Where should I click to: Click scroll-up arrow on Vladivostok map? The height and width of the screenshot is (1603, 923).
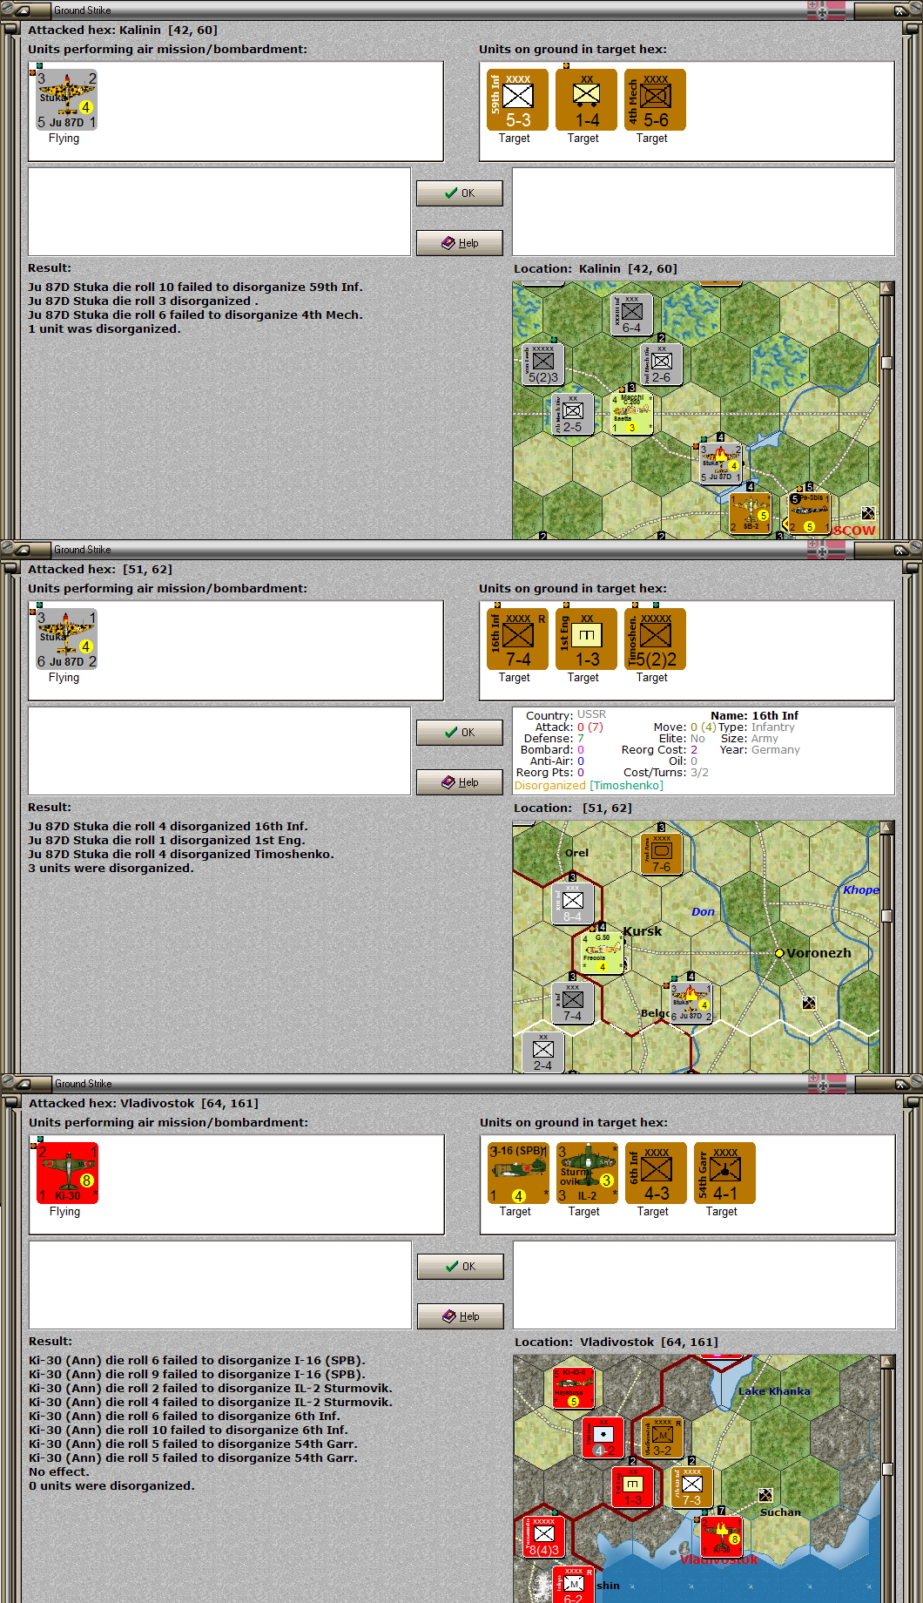click(x=888, y=1361)
